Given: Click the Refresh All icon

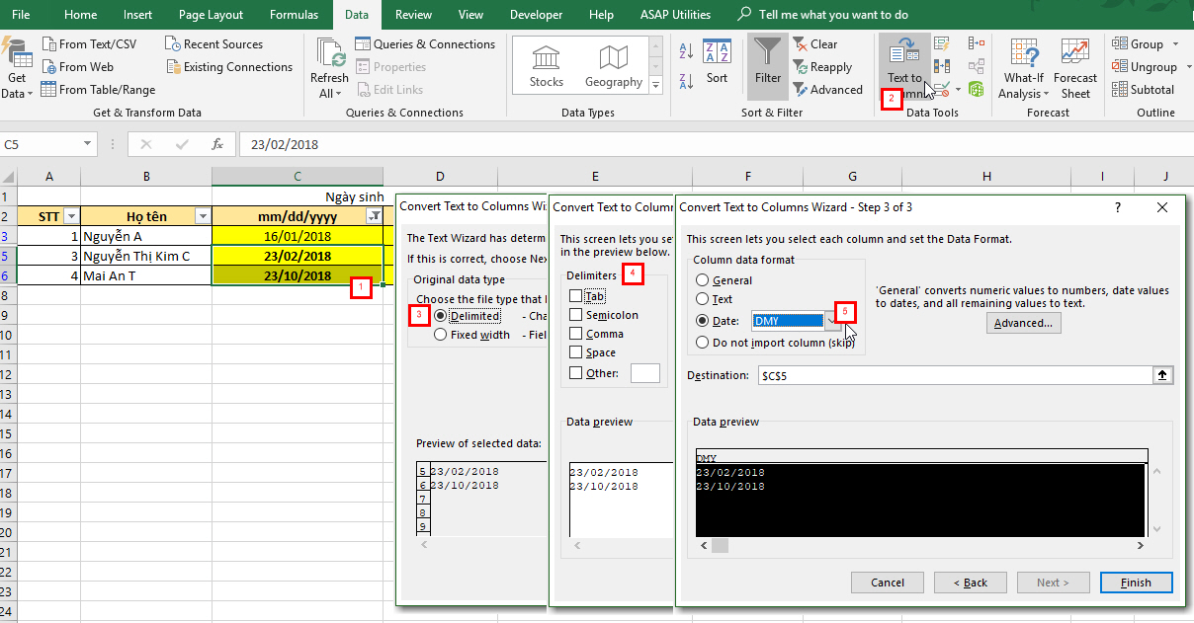Looking at the screenshot, I should click(329, 54).
